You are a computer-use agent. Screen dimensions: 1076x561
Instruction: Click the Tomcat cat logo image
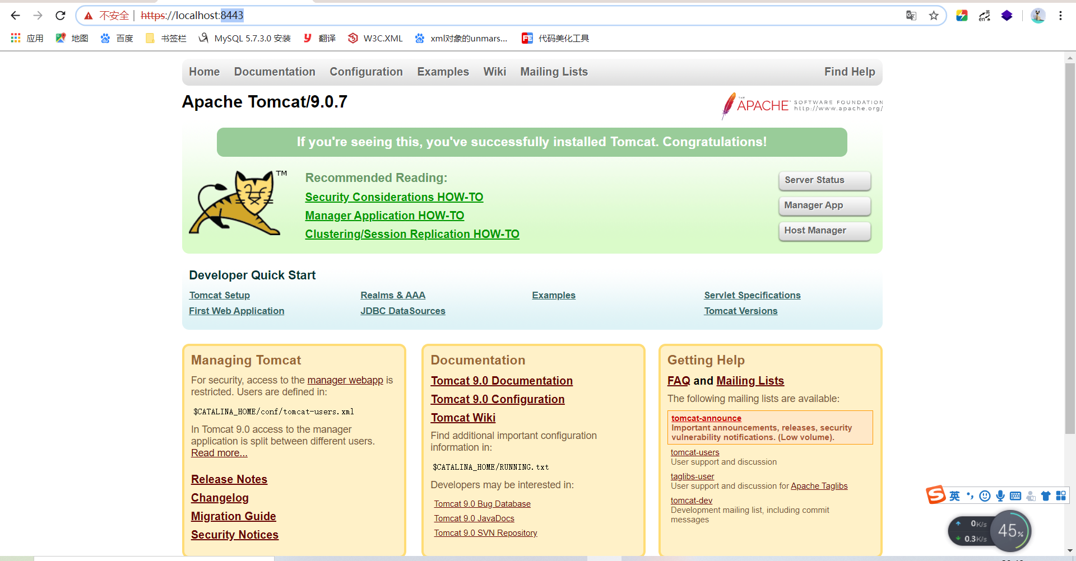(x=238, y=203)
